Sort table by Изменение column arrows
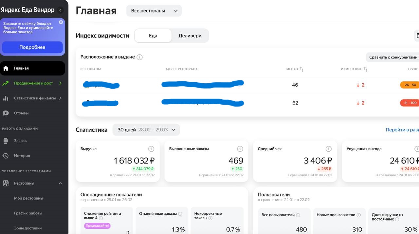This screenshot has height=234, width=419. pyautogui.click(x=365, y=69)
